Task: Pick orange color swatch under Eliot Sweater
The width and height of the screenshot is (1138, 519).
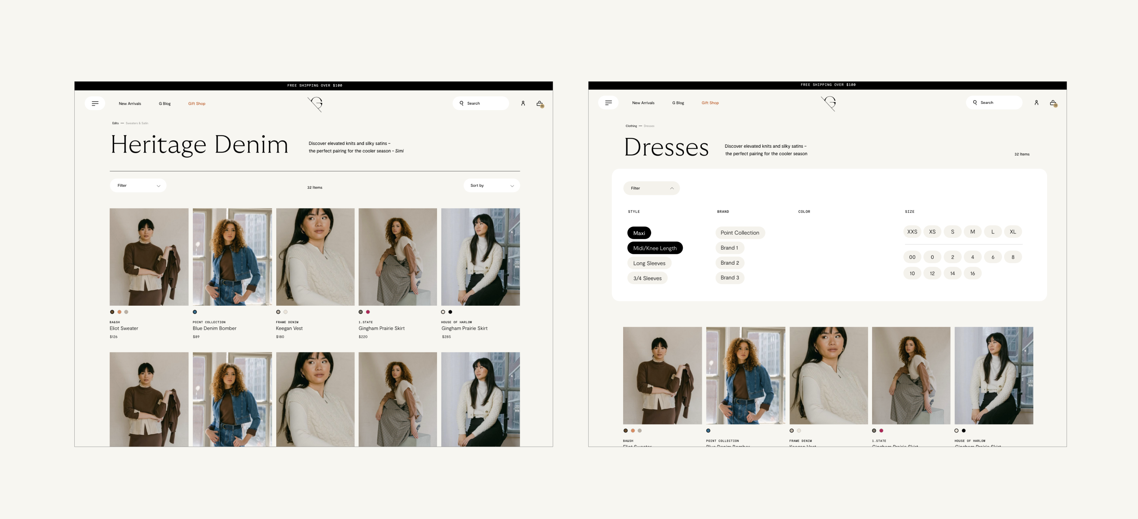Action: 119,312
